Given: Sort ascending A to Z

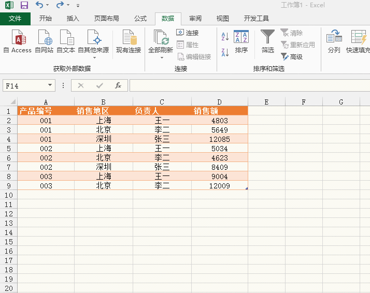Looking at the screenshot, I should (x=225, y=37).
